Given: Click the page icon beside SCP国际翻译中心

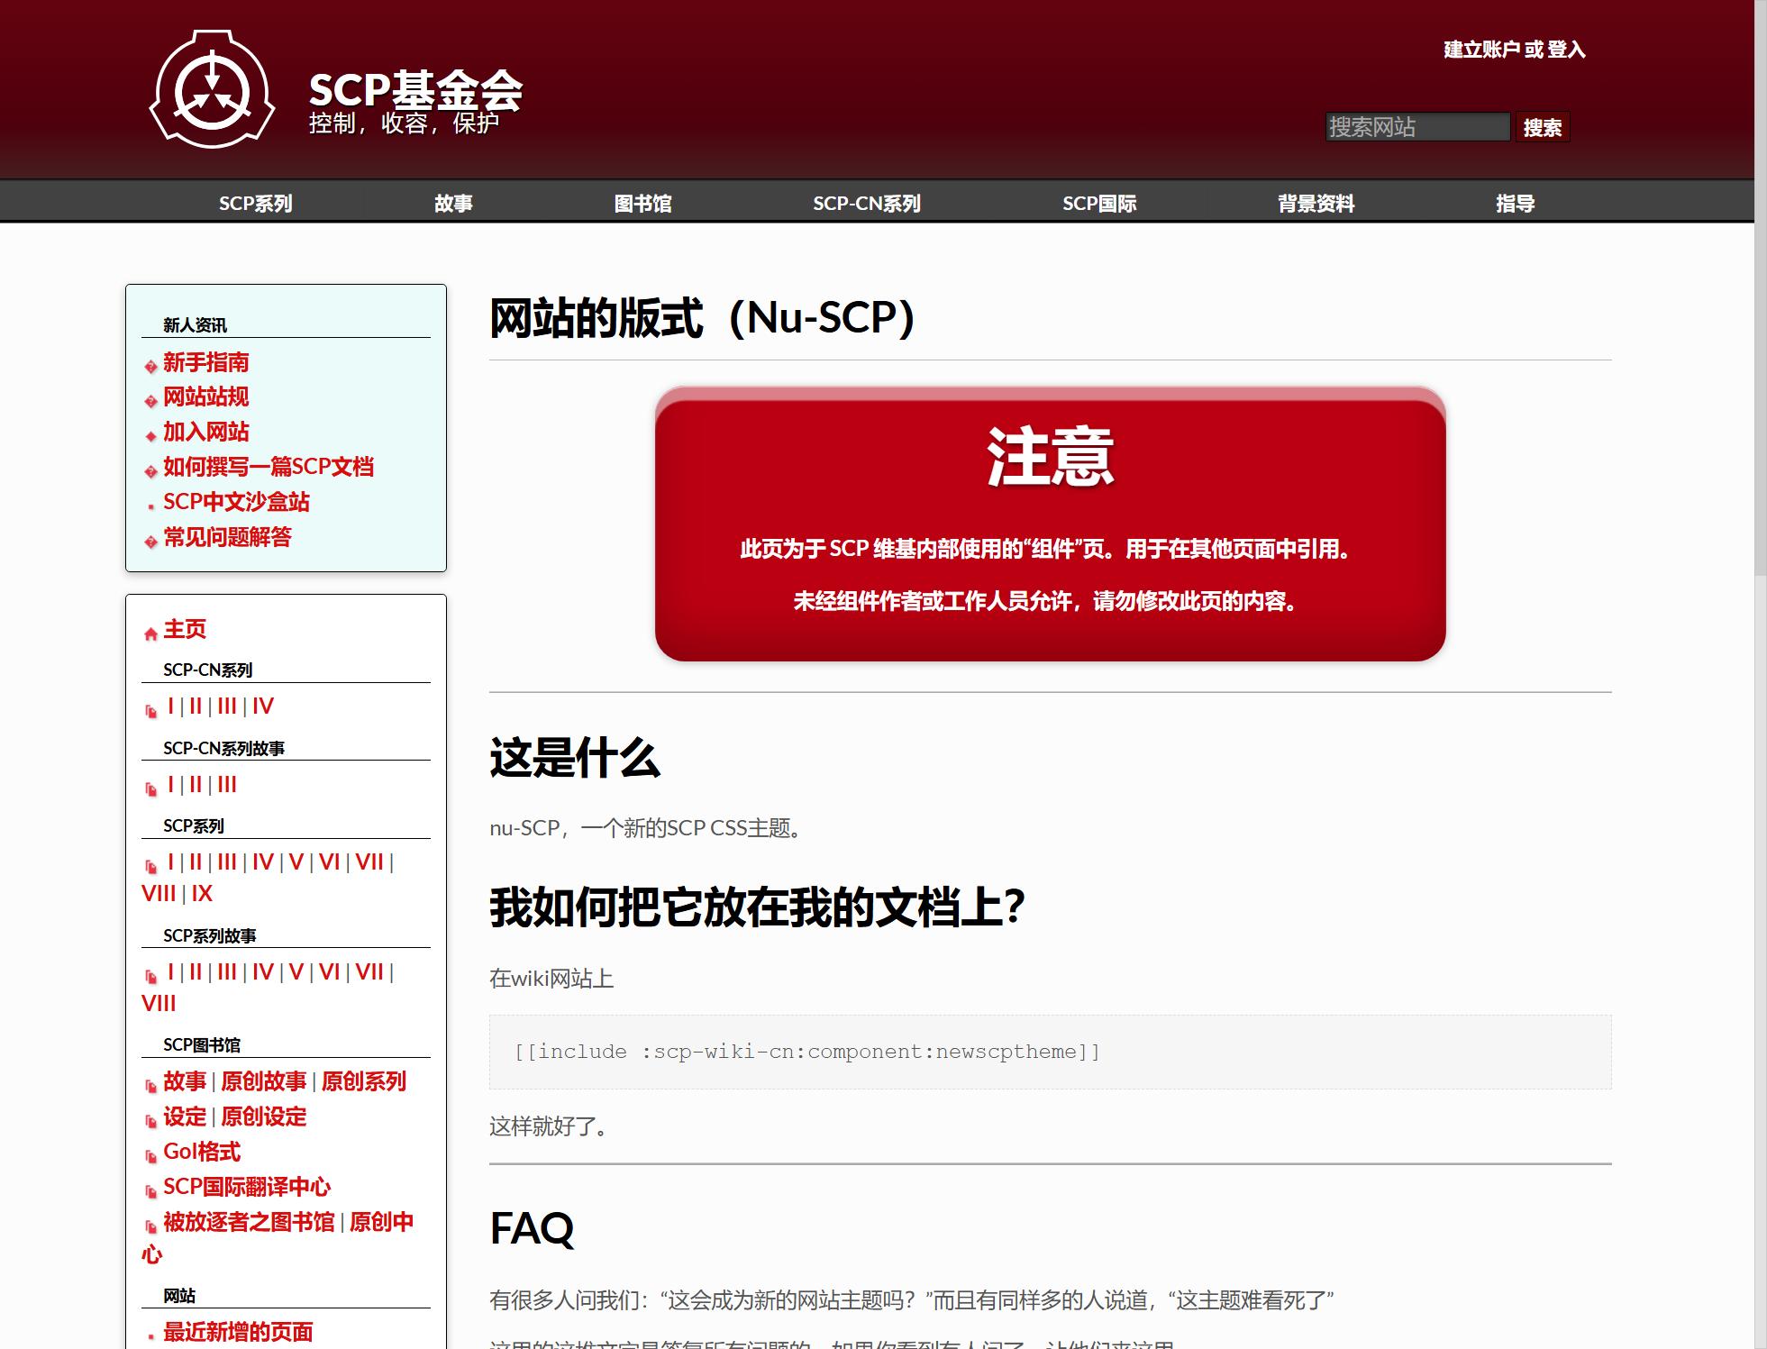Looking at the screenshot, I should coord(151,1191).
